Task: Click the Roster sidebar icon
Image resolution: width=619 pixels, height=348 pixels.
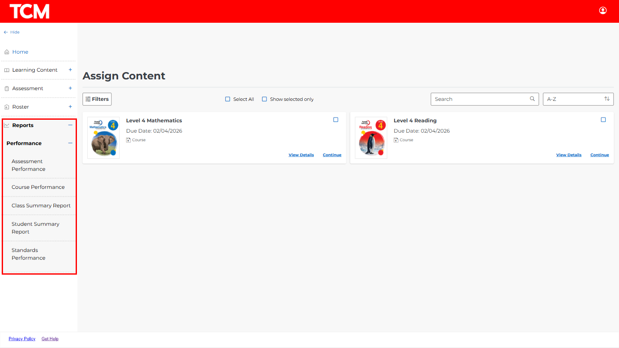Action: click(x=6, y=107)
